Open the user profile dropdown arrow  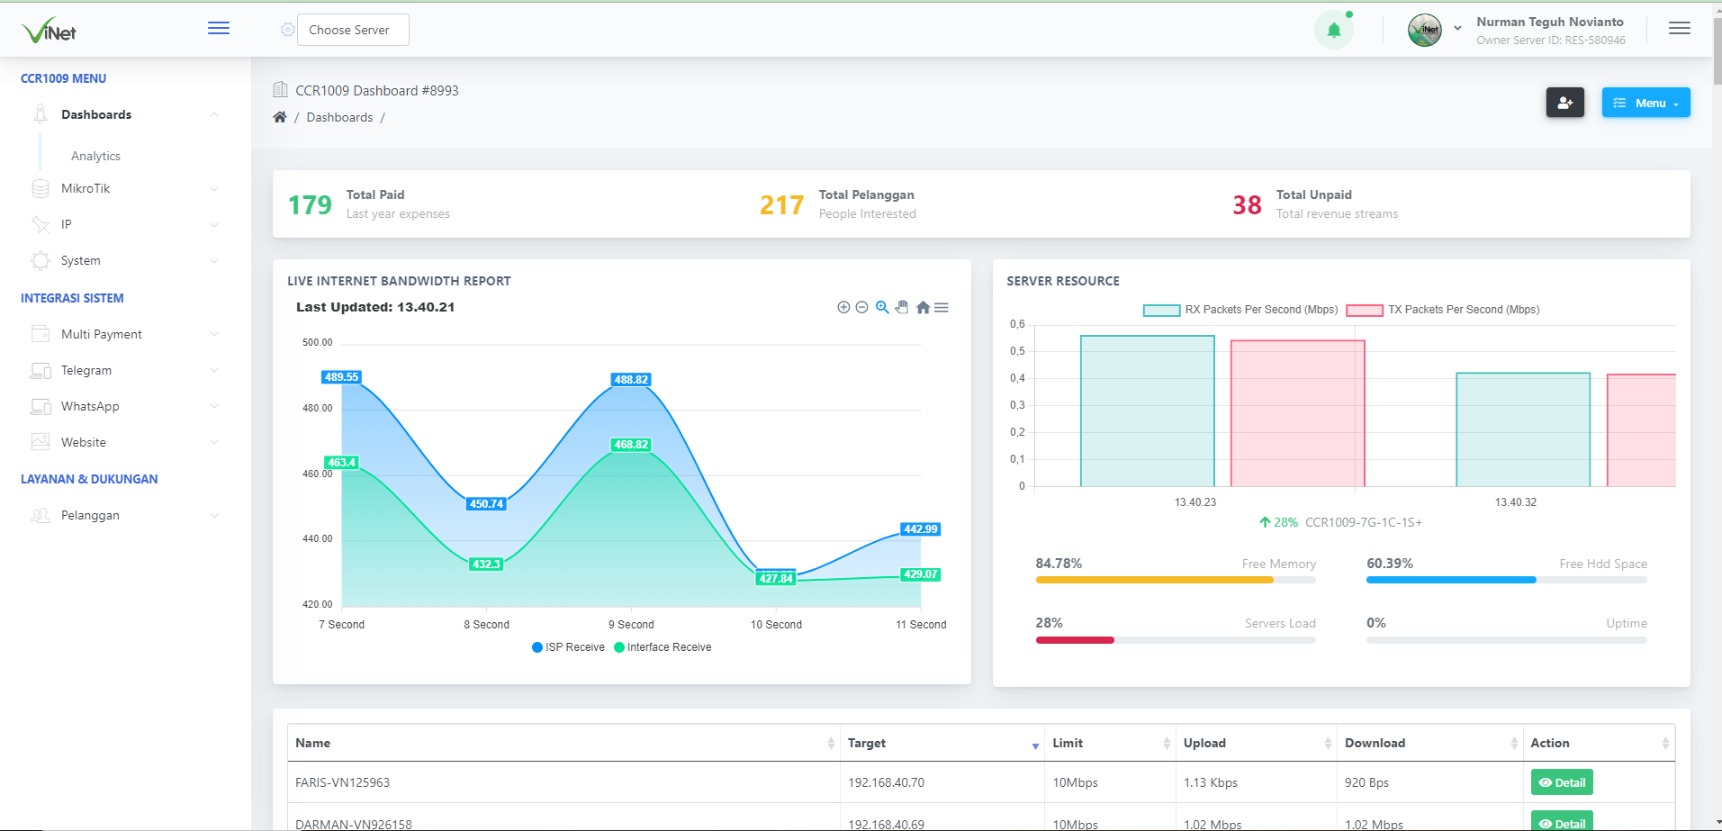tap(1457, 28)
